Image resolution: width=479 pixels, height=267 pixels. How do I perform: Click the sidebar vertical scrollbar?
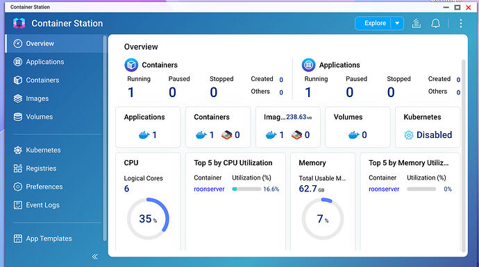[105, 139]
